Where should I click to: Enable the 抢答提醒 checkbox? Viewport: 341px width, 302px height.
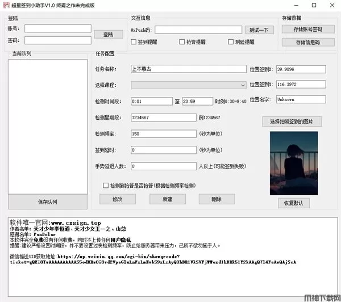click(182, 41)
